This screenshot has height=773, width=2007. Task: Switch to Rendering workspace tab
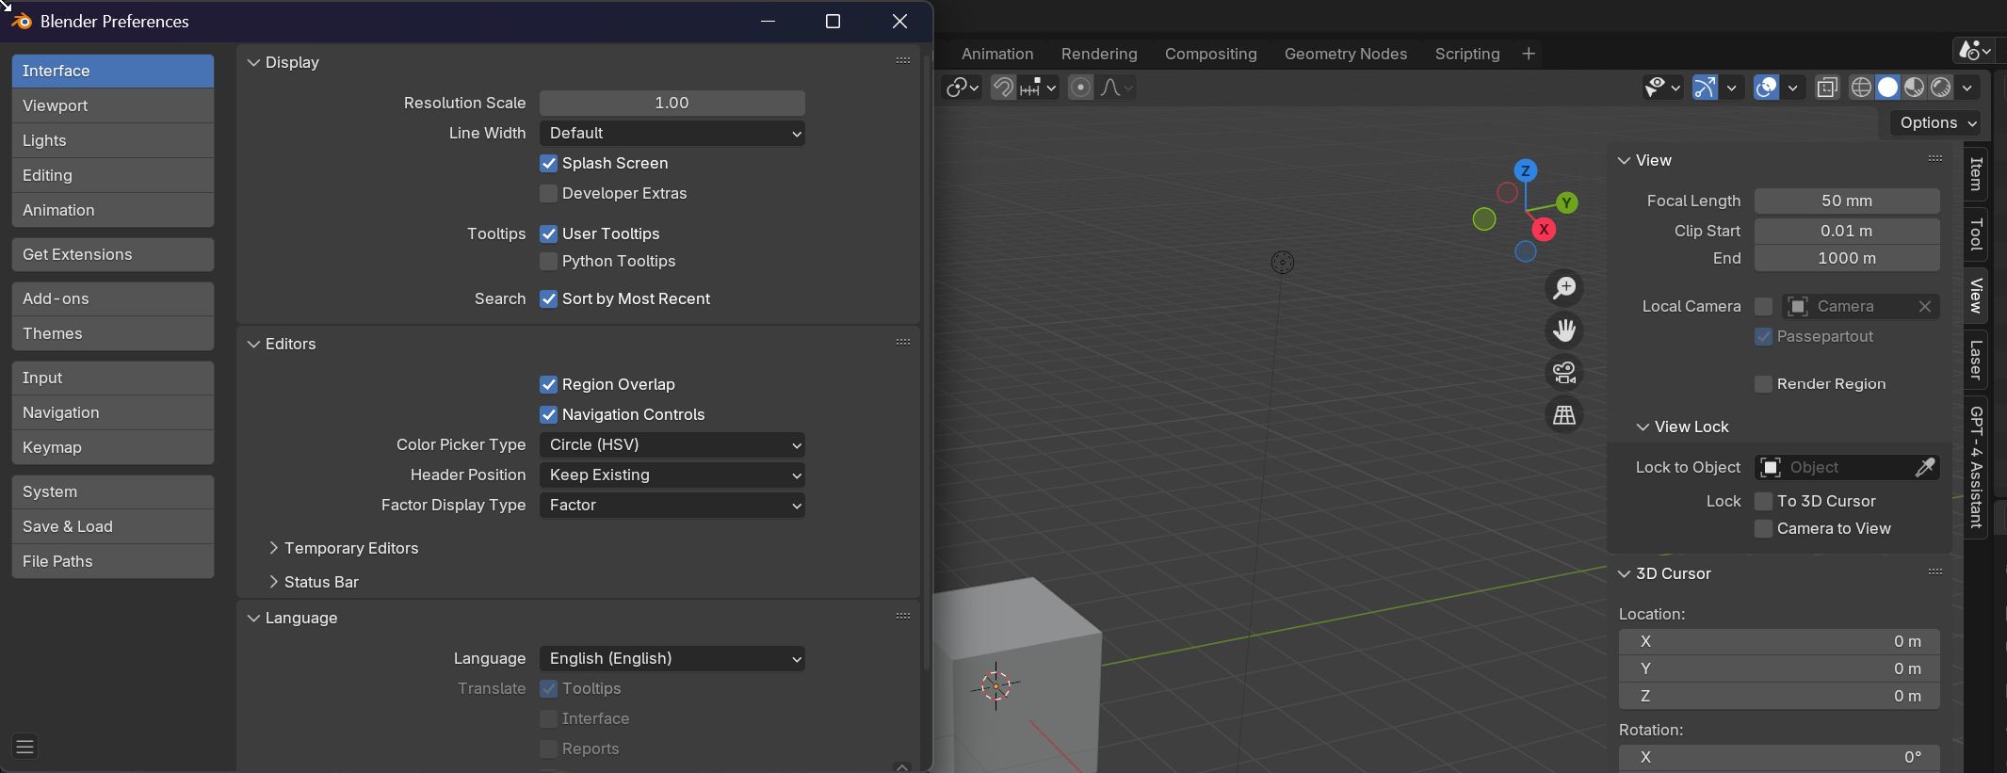pos(1099,54)
